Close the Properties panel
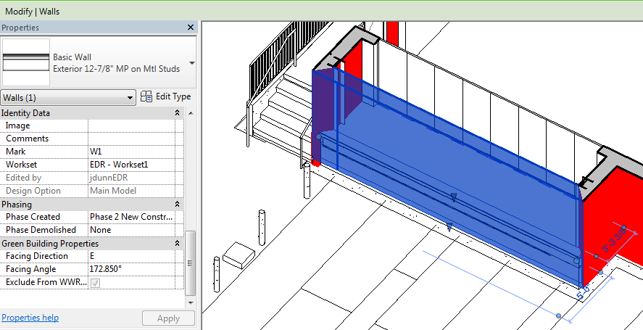This screenshot has width=643, height=330. point(190,28)
